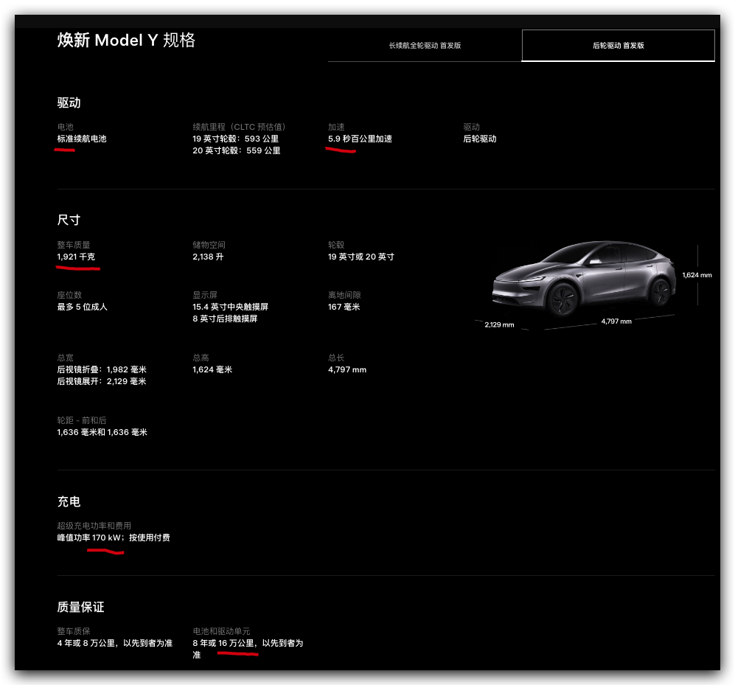735x685 pixels.
Task: Click 5.9 秒百公里加速 value
Action: [x=360, y=139]
